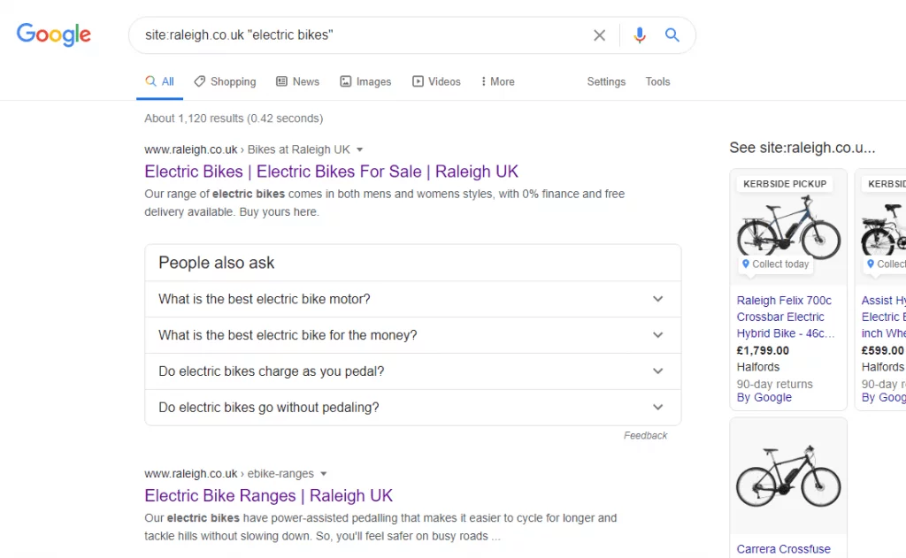Clear the search query with the X icon
Viewport: 906px width, 558px height.
pos(599,35)
